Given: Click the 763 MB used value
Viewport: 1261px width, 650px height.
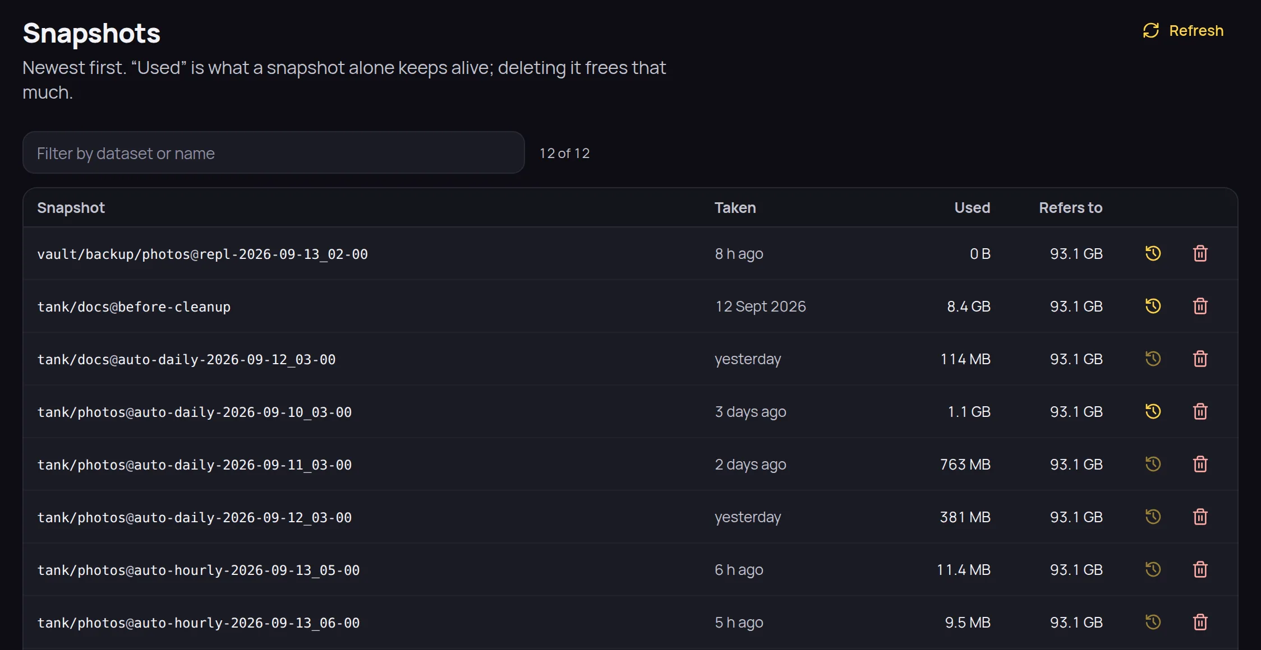Looking at the screenshot, I should [x=965, y=465].
